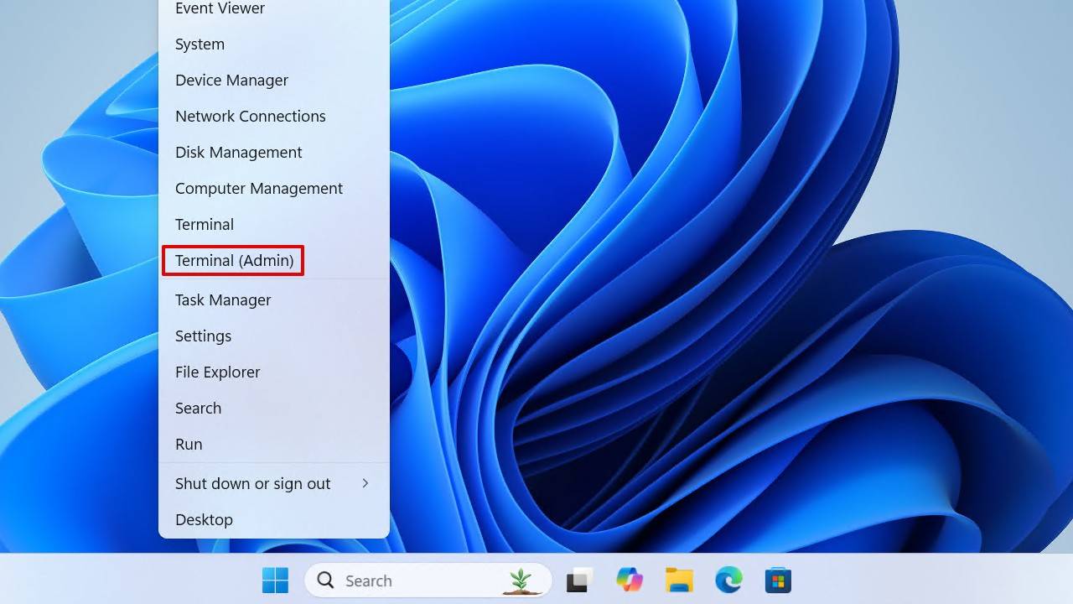
Task: Open Task Manager from the menu
Action: [223, 300]
